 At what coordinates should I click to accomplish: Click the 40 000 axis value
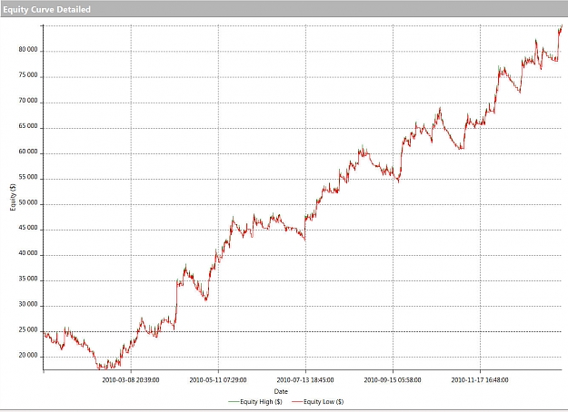point(28,253)
